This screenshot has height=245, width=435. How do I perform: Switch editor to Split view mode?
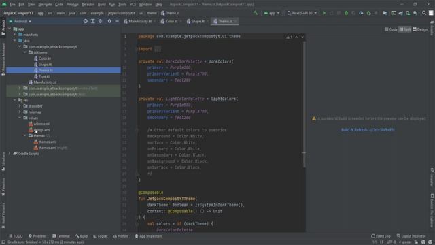pos(405,29)
